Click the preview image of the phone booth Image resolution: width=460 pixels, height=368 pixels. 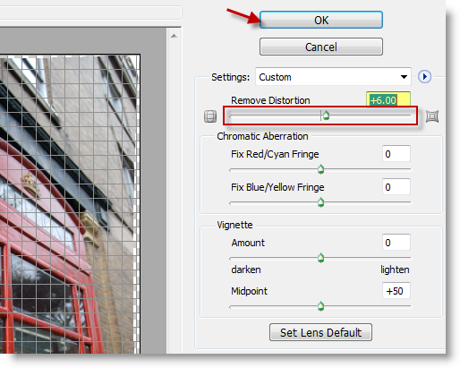coord(70,204)
